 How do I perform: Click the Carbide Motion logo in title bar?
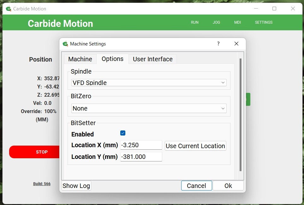click(9, 9)
